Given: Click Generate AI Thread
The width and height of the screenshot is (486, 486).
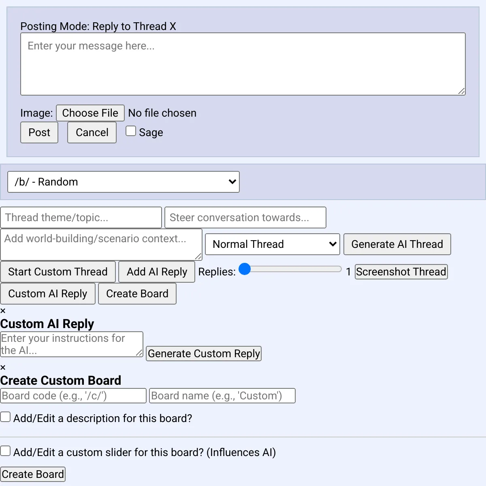Looking at the screenshot, I should click(x=397, y=244).
